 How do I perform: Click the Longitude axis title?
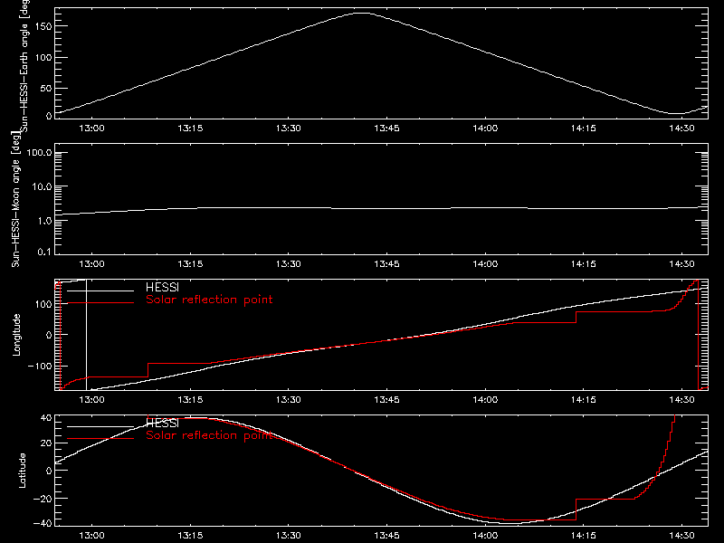click(16, 335)
